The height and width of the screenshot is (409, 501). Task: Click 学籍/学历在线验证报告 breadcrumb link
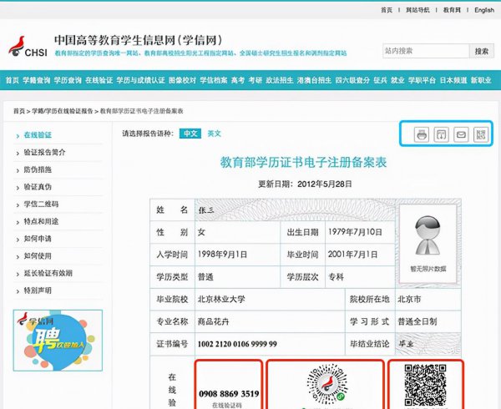point(62,111)
